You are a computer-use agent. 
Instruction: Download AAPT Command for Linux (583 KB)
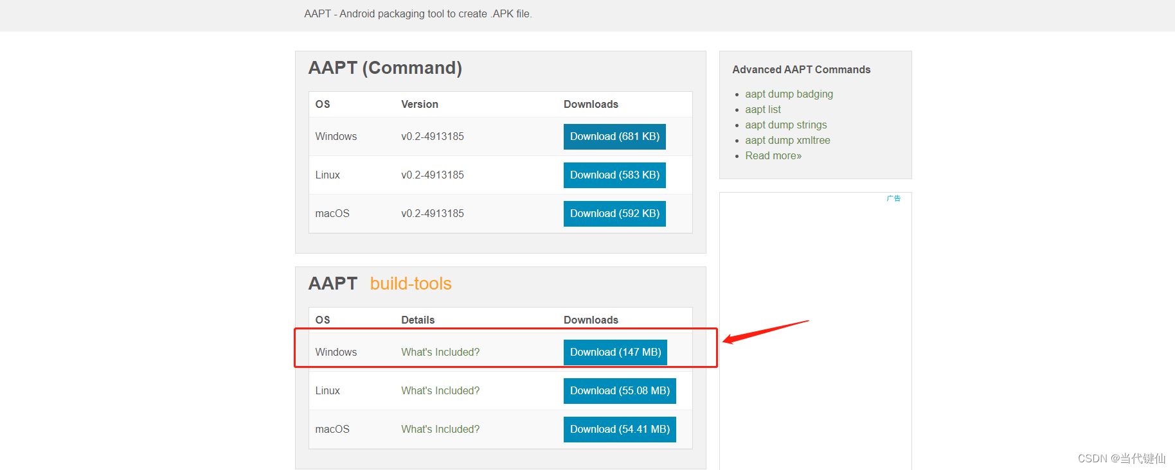click(614, 175)
